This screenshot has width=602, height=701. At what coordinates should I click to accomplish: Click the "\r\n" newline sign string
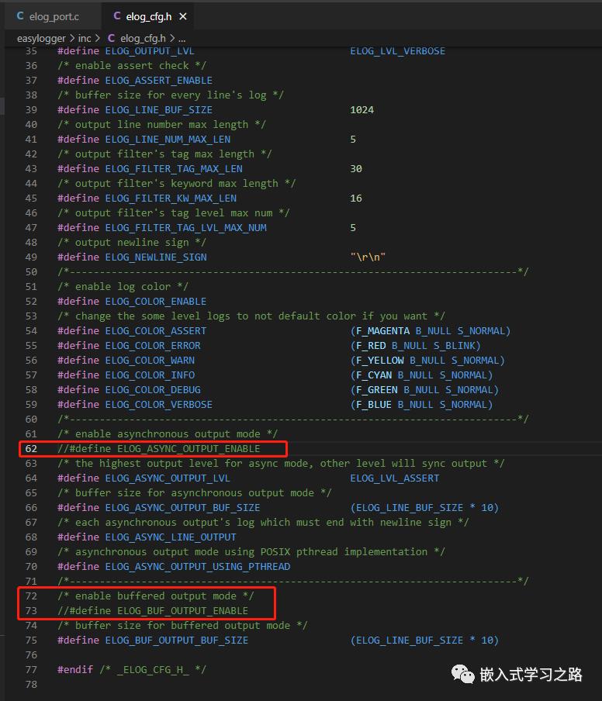(368, 257)
